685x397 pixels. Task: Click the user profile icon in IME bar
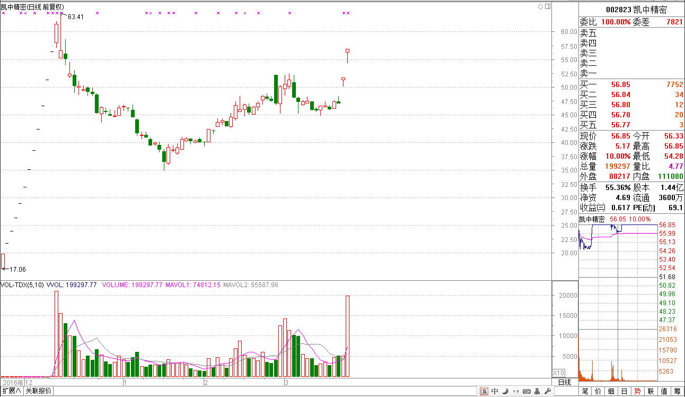pyautogui.click(x=537, y=392)
